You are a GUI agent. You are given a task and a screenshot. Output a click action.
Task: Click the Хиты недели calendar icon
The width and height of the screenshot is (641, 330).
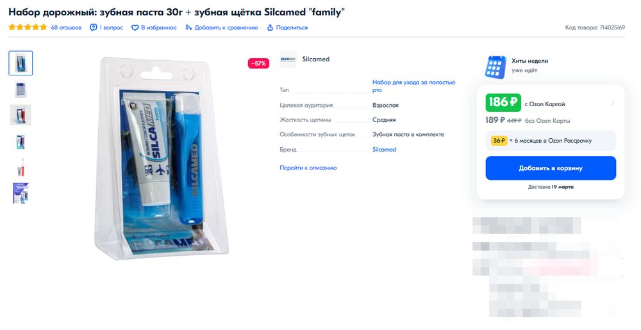point(495,66)
